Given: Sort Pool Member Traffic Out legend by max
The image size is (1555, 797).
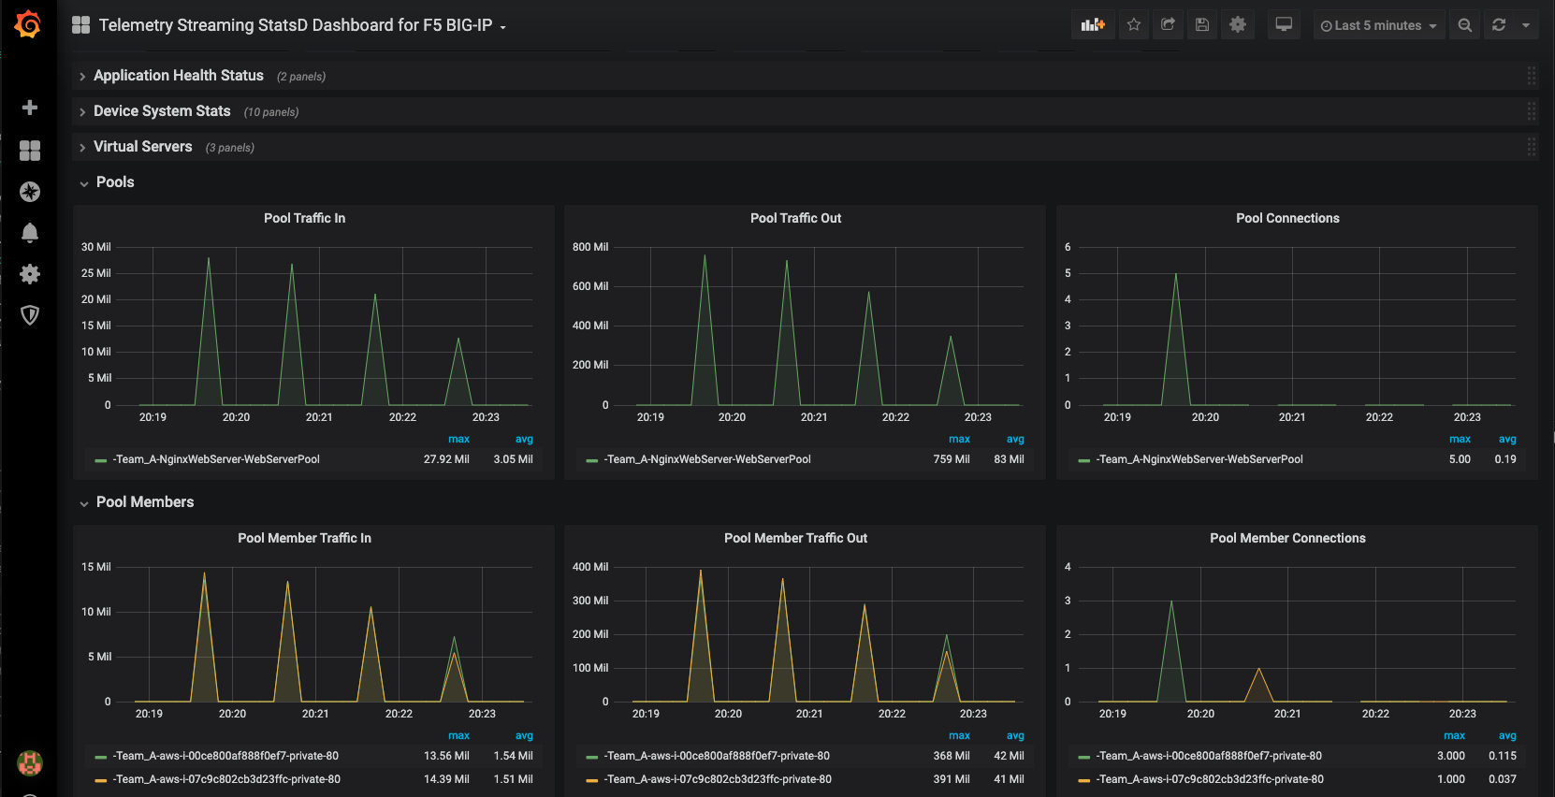Looking at the screenshot, I should coord(959,735).
